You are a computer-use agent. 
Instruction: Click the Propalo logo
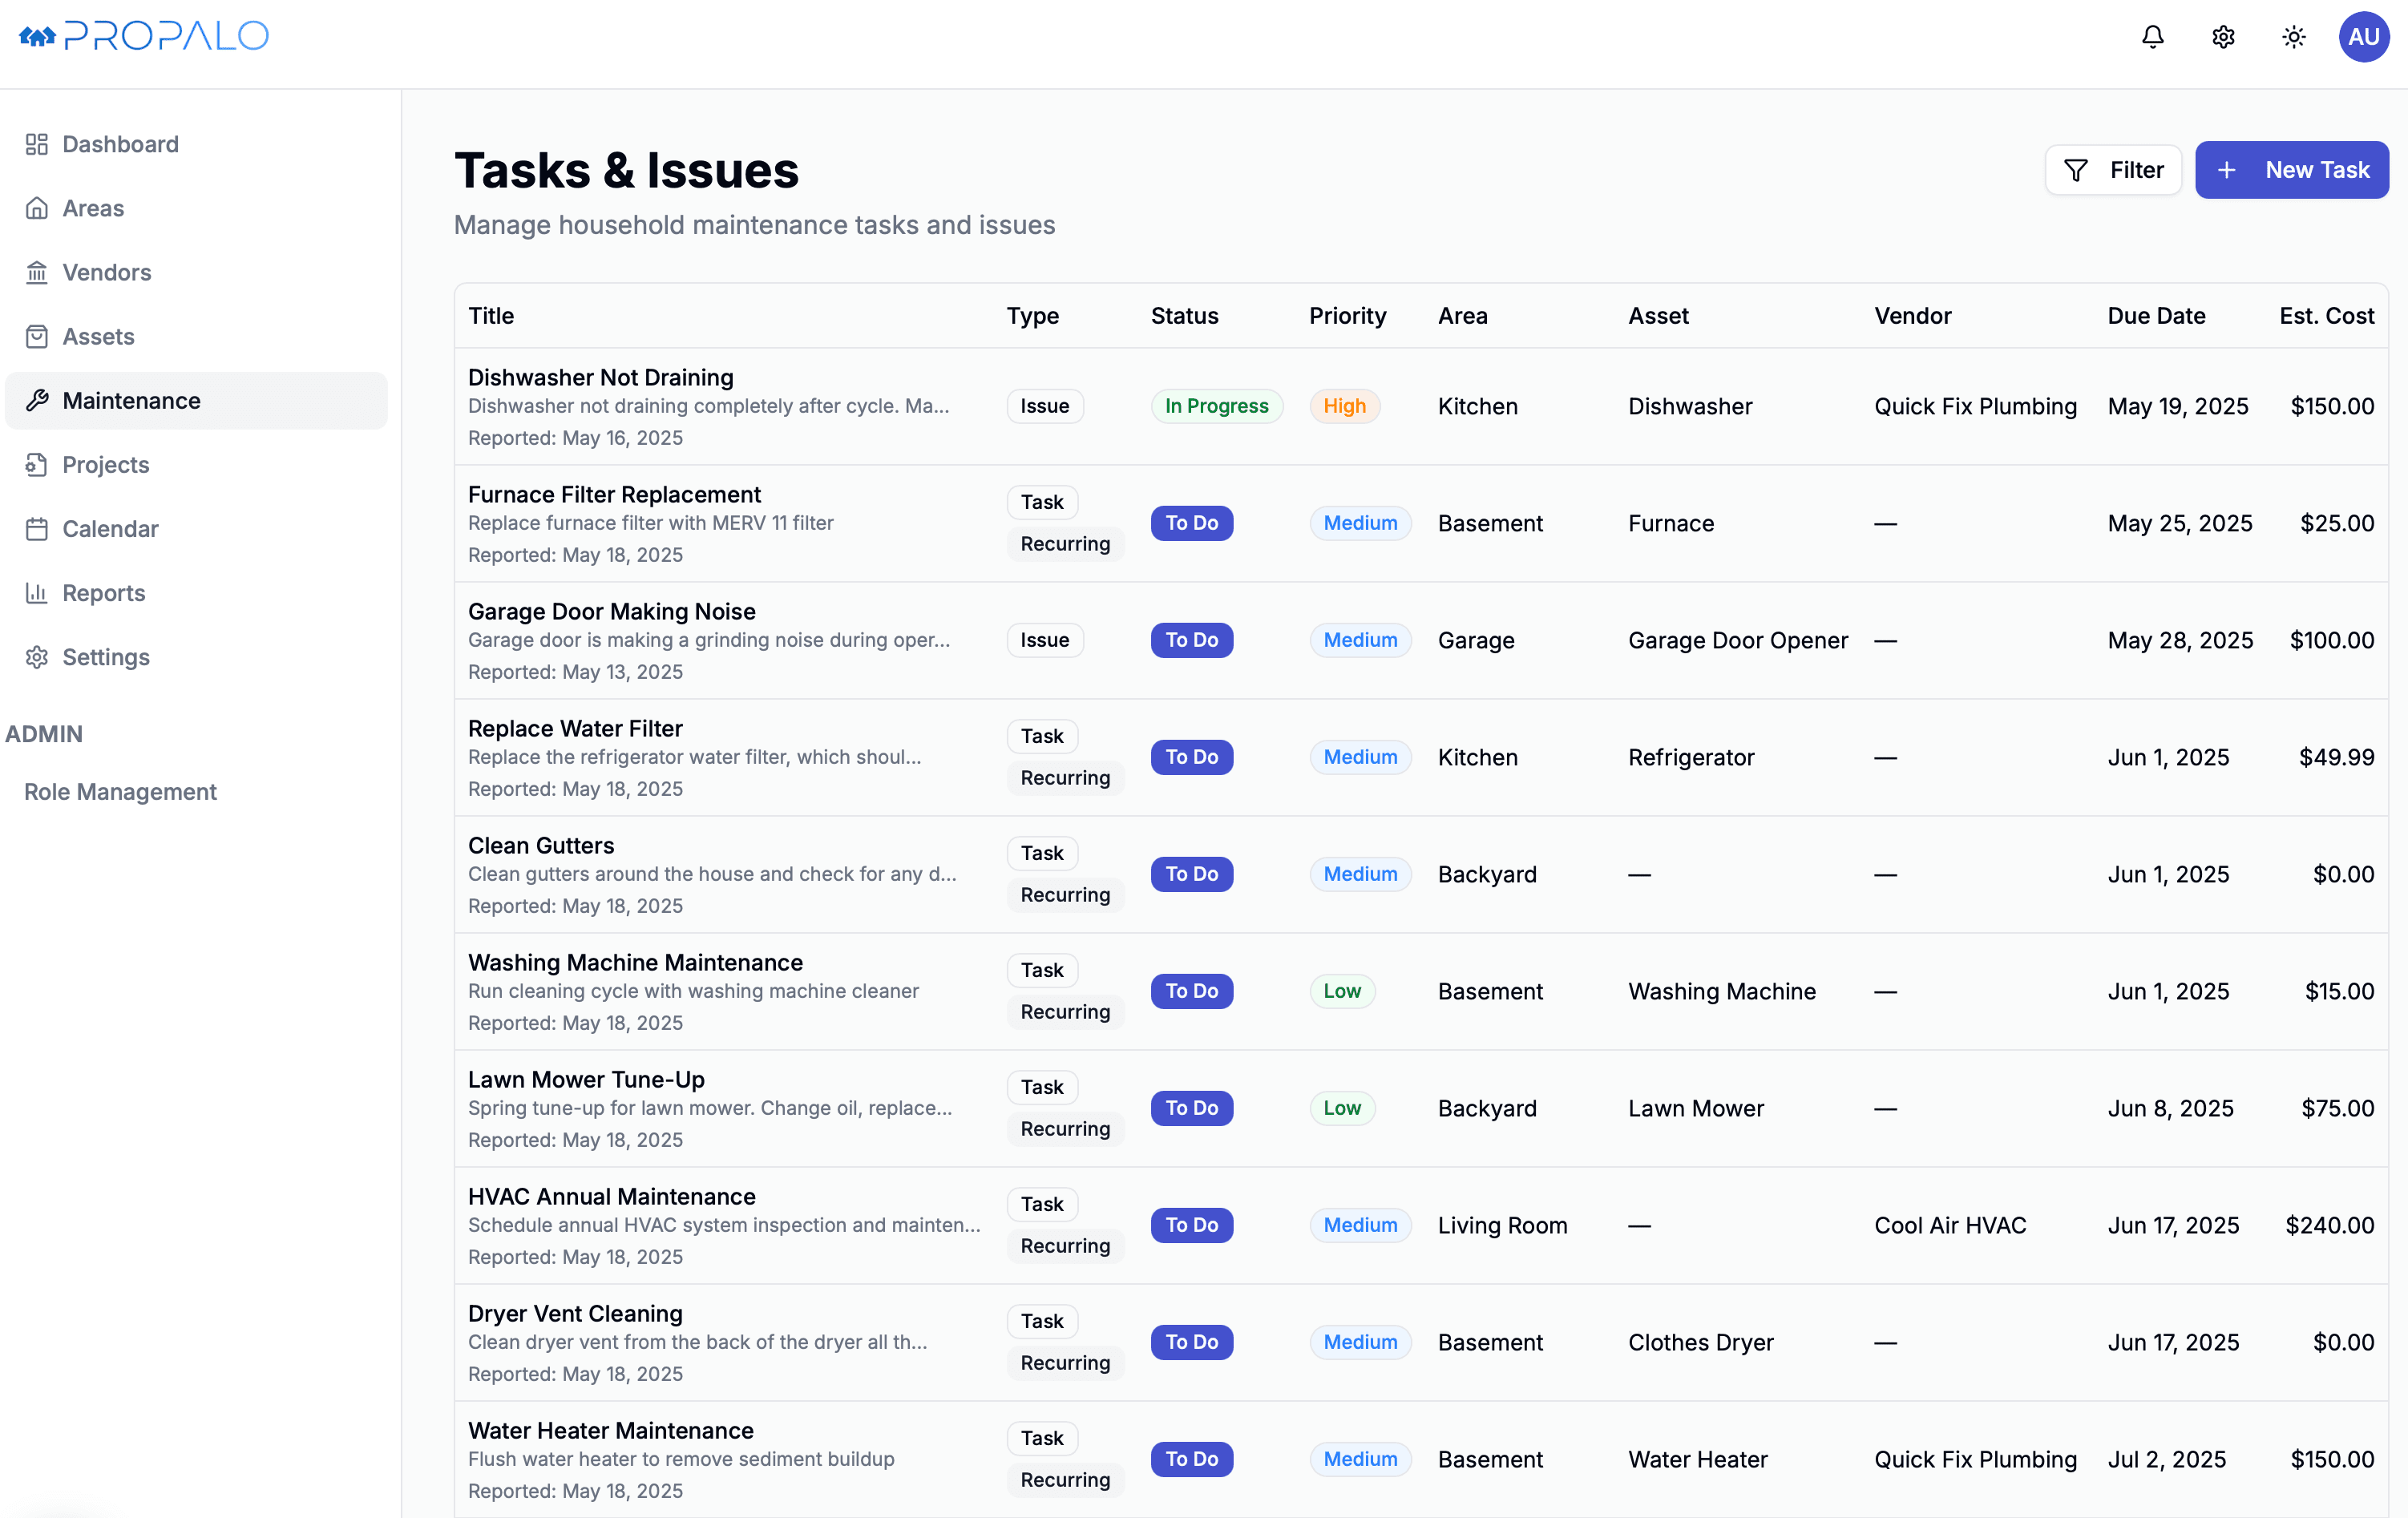(144, 36)
